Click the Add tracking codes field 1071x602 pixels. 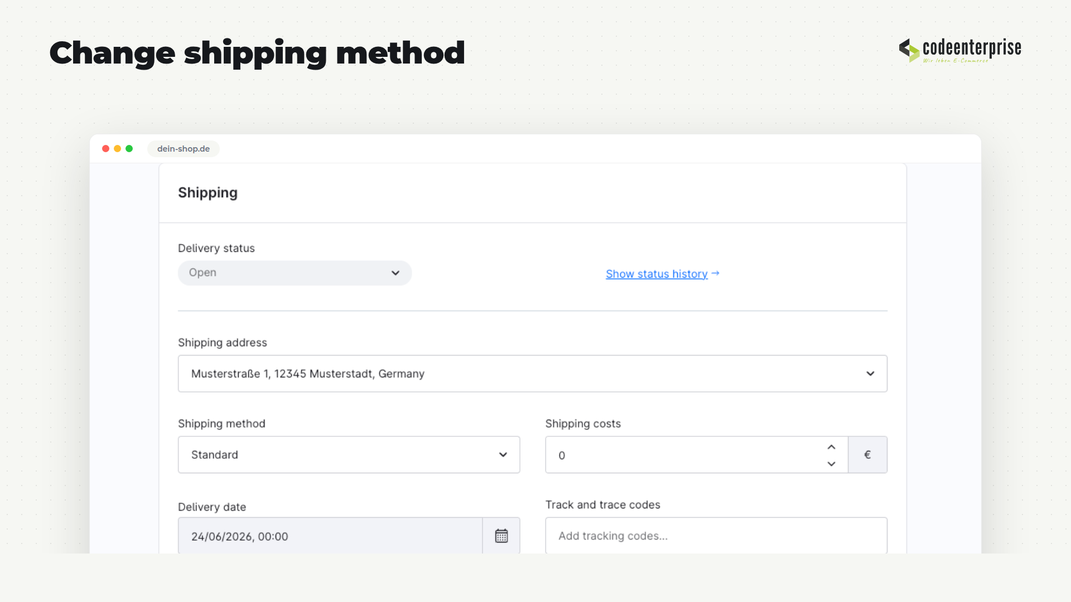[716, 536]
